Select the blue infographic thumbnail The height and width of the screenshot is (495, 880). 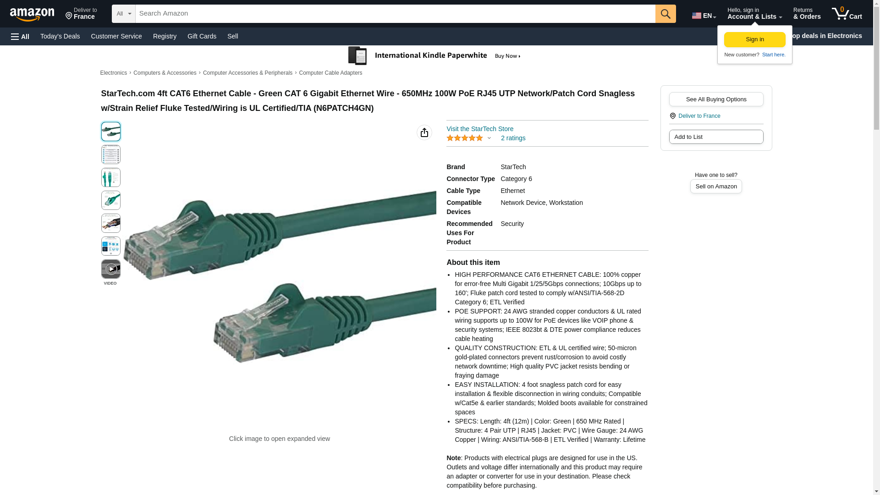point(111,246)
